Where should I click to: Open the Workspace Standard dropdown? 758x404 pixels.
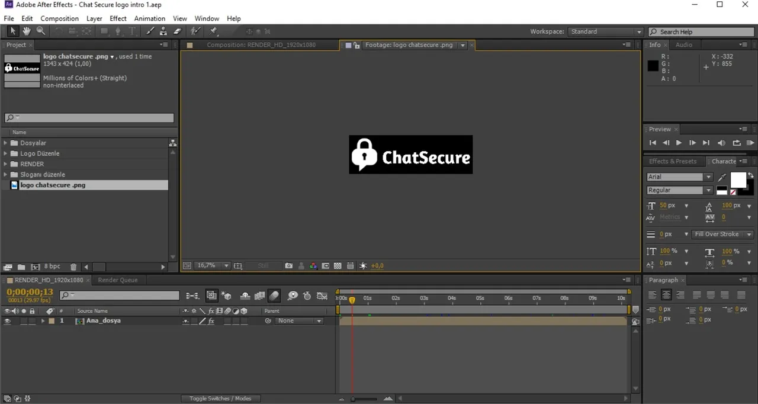pos(606,32)
